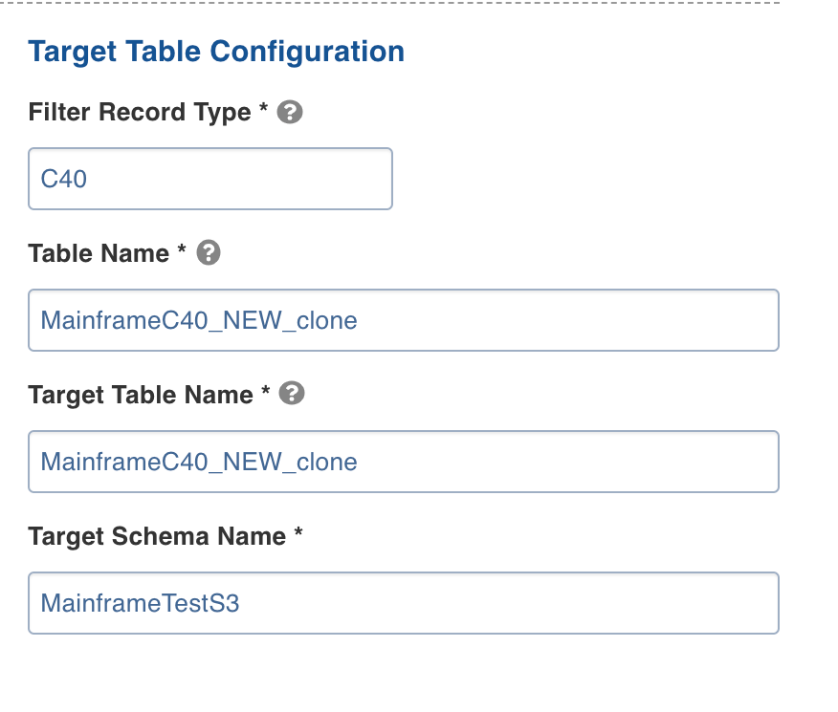The width and height of the screenshot is (838, 712).
Task: Focus the Filter Record Type input field
Action: click(210, 179)
